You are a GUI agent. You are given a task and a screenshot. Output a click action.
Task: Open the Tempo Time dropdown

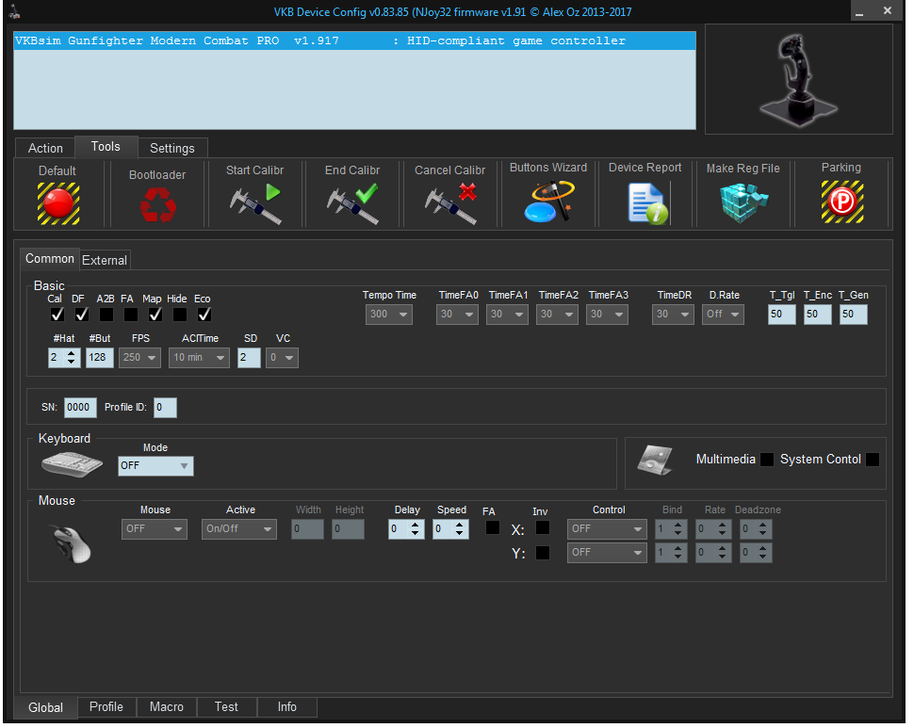389,315
